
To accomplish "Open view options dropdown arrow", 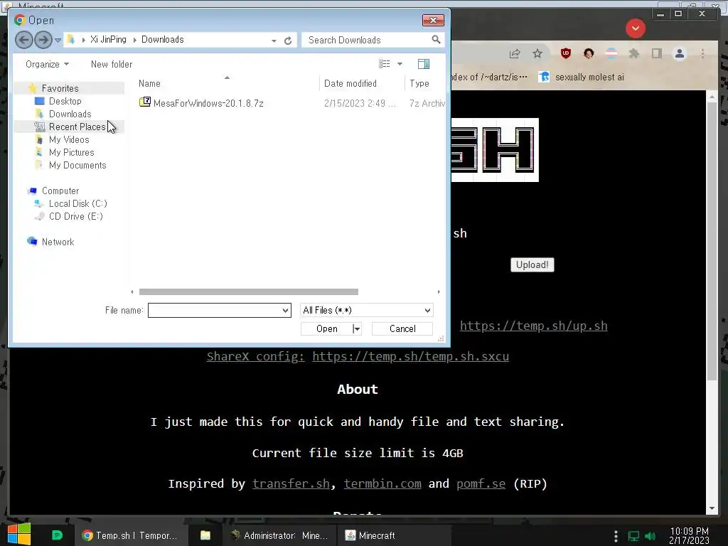I will [x=400, y=64].
